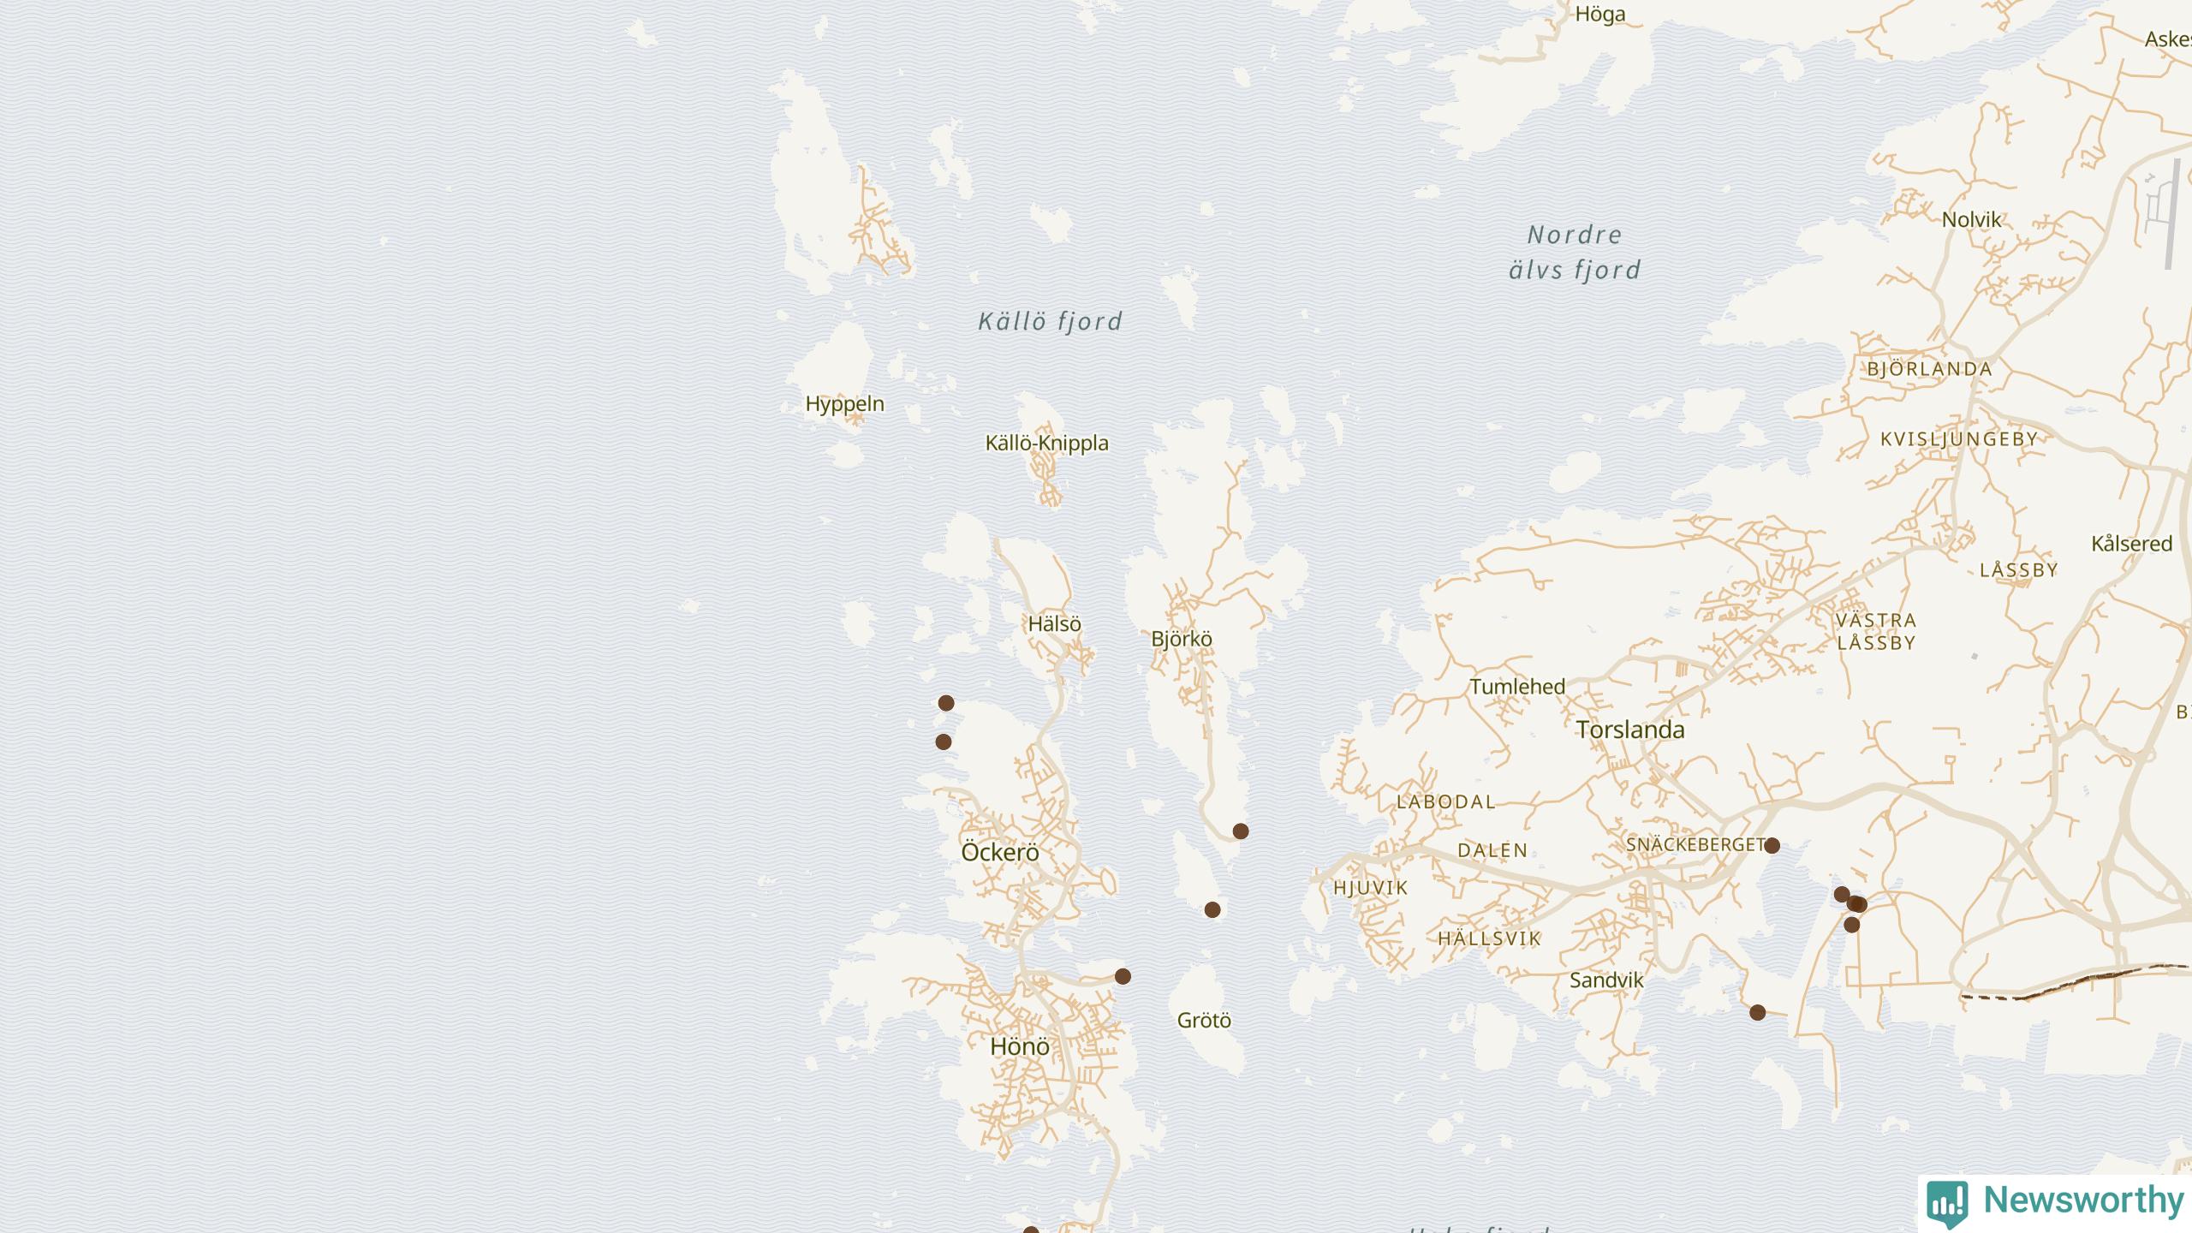Click the 'Öckerö' place label
Viewport: 2192px width, 1233px height.
pyautogui.click(x=1000, y=853)
